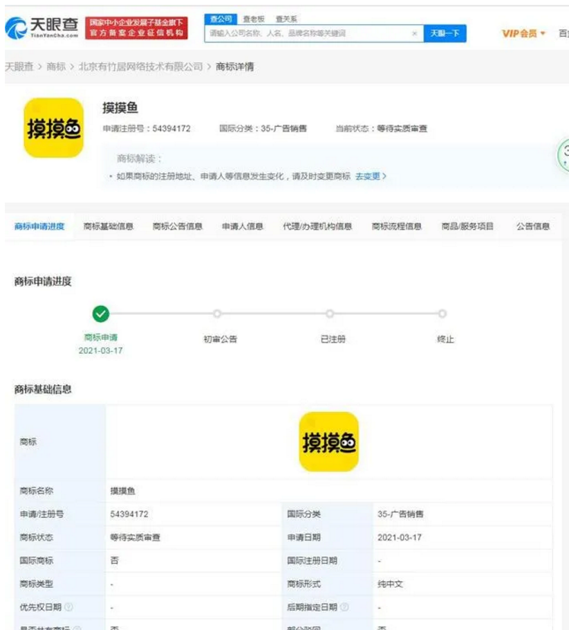Open 北京有竹居网络技术有限公司 breadcrumb link

(141, 66)
